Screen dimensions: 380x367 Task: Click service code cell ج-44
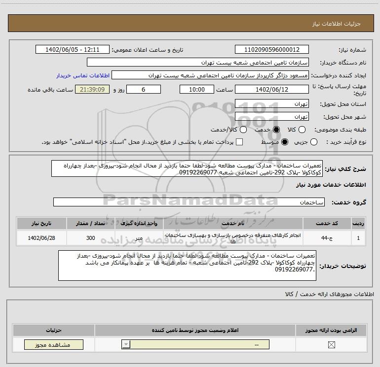point(327,238)
